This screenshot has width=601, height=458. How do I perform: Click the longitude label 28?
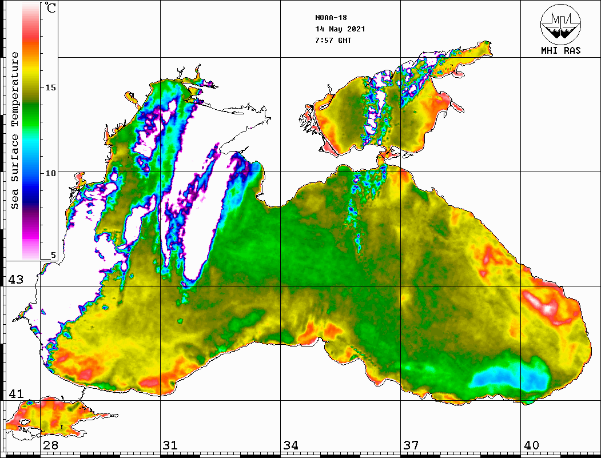point(50,445)
